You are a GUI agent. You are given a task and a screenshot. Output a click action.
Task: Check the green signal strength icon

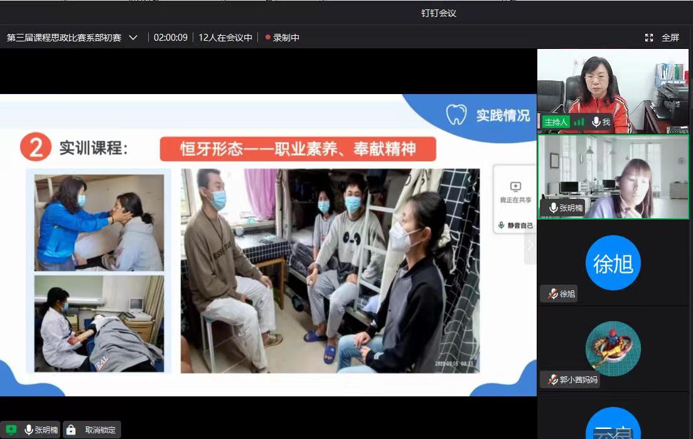coord(579,122)
